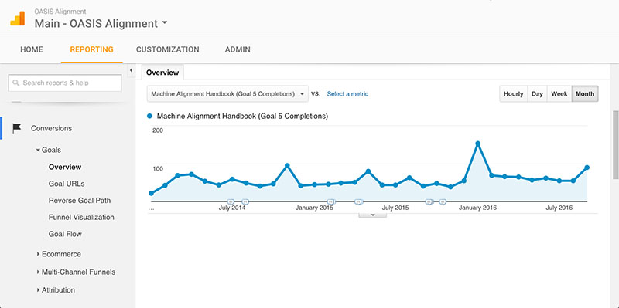Click the search magnifier icon in sidebar
Image resolution: width=619 pixels, height=308 pixels.
(15, 83)
